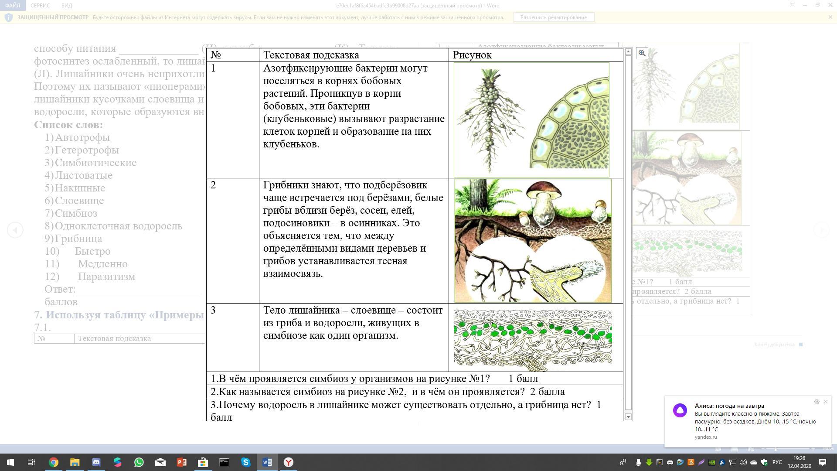Click the 'Текстовая подсказка' header in popup table
837x471 pixels.
click(x=311, y=55)
